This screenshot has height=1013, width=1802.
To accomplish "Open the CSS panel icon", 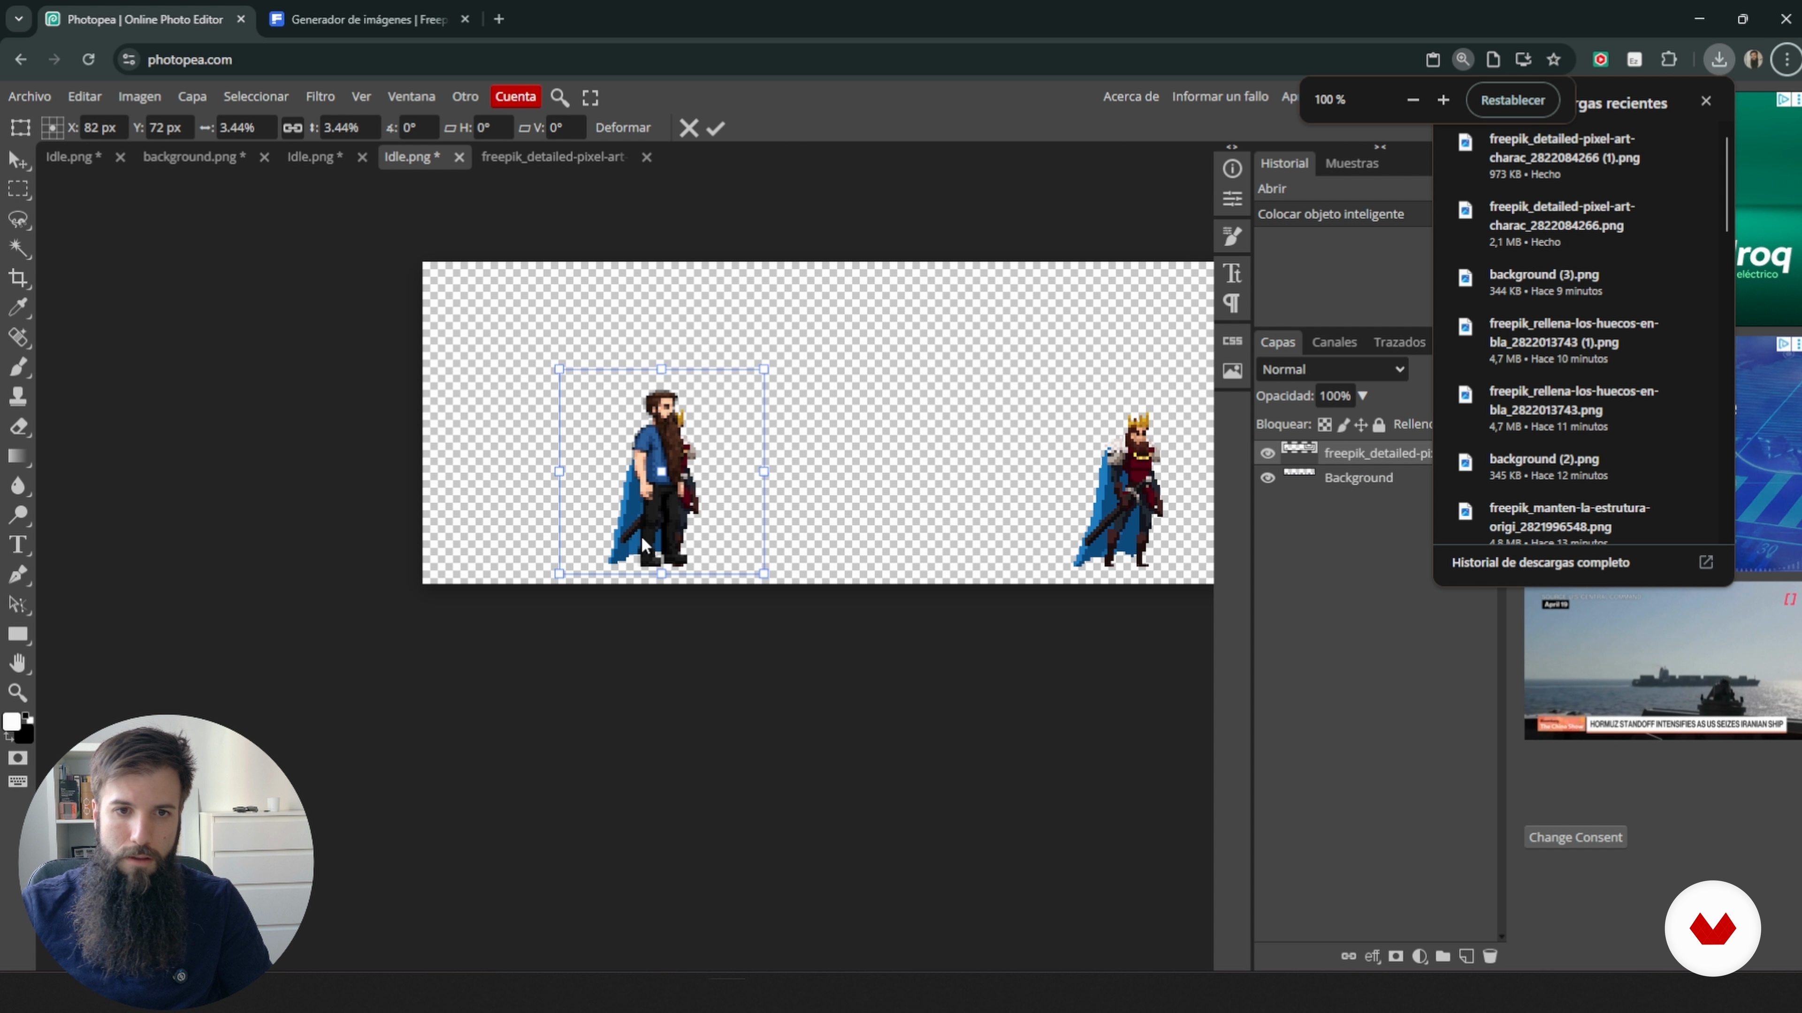I will (1233, 340).
